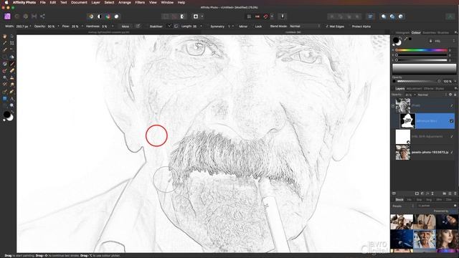
Task: Open the Photo Persona icon in the toolbar
Action: [x=7, y=16]
